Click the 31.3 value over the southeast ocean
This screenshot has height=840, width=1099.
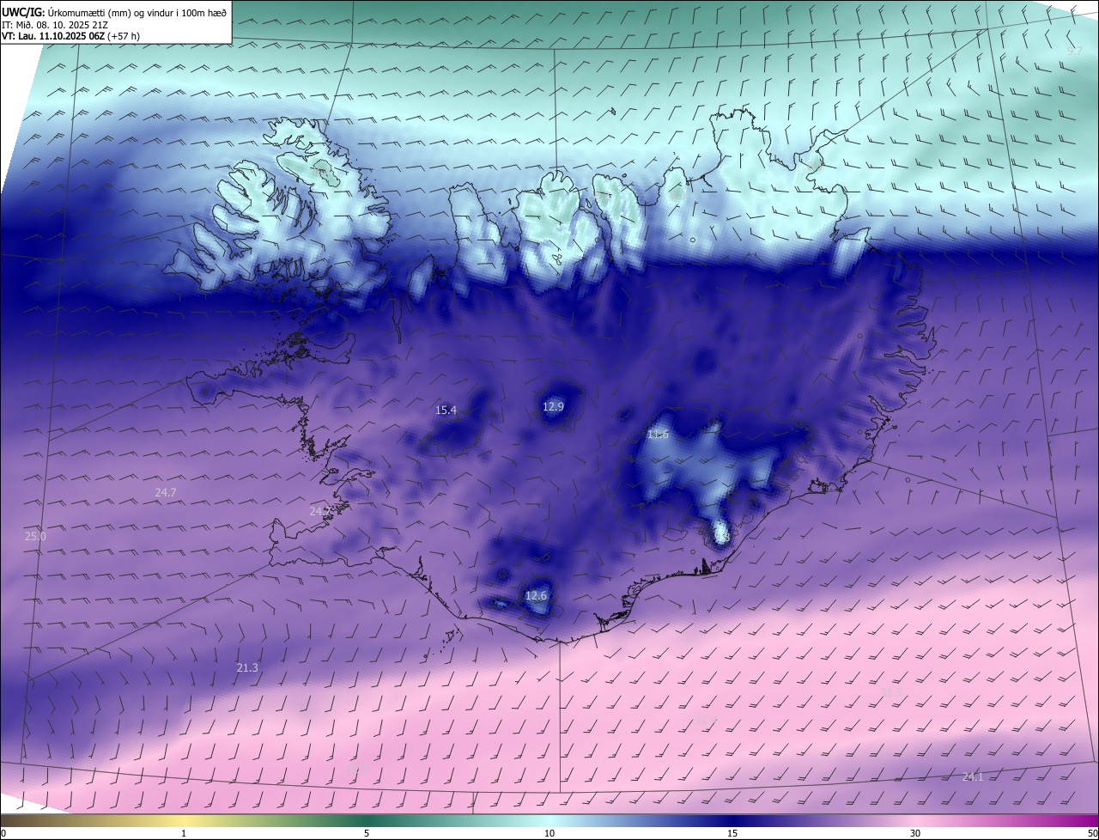click(892, 692)
